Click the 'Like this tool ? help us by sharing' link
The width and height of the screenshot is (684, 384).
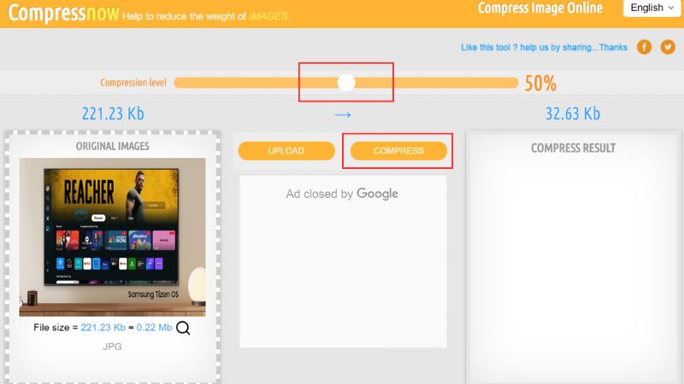(544, 48)
